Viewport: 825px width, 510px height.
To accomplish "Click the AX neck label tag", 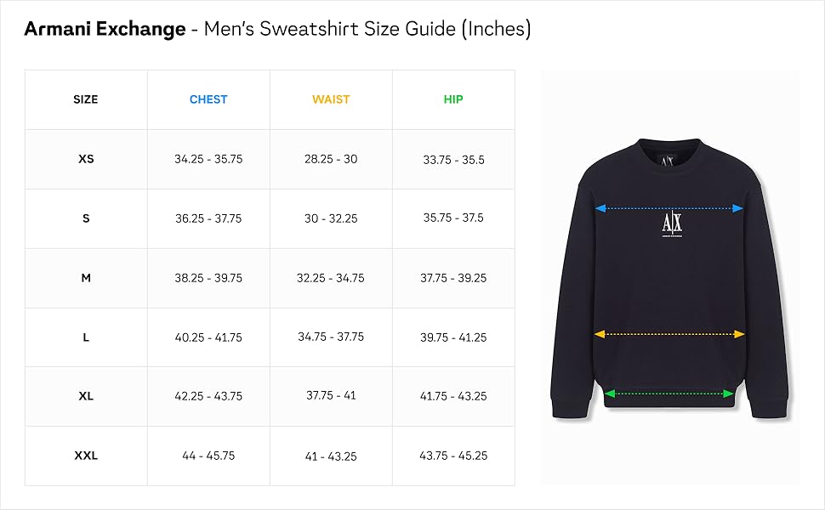I will click(667, 161).
